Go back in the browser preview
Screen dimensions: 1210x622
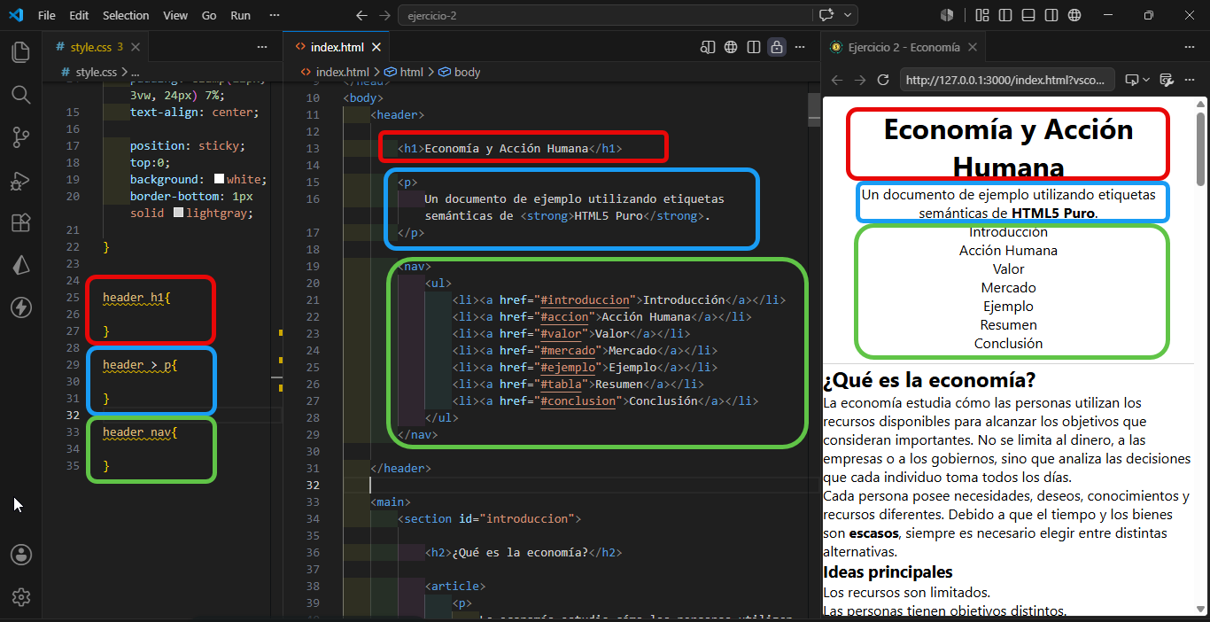[837, 81]
